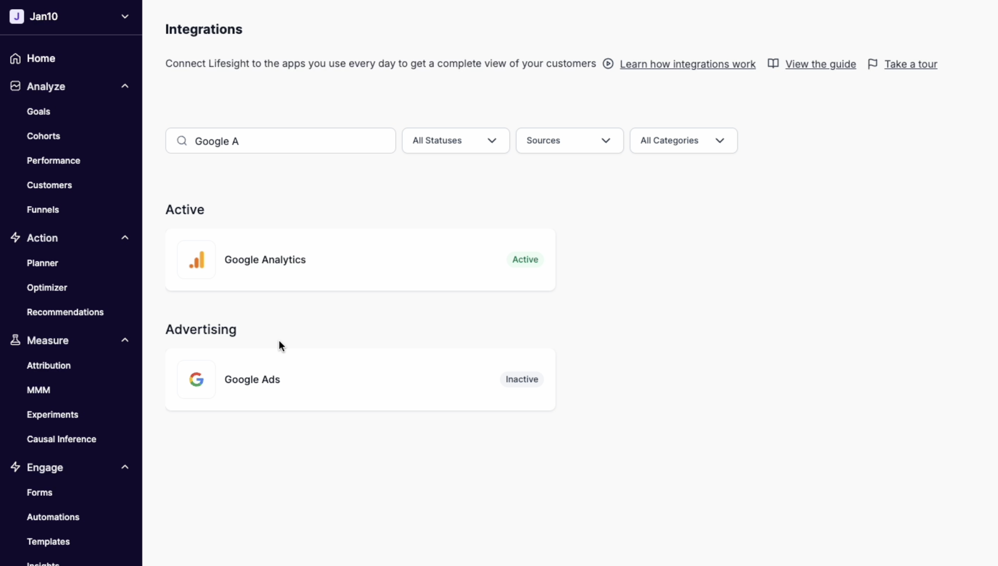998x566 pixels.
Task: Open the Sources dropdown
Action: [x=569, y=141]
